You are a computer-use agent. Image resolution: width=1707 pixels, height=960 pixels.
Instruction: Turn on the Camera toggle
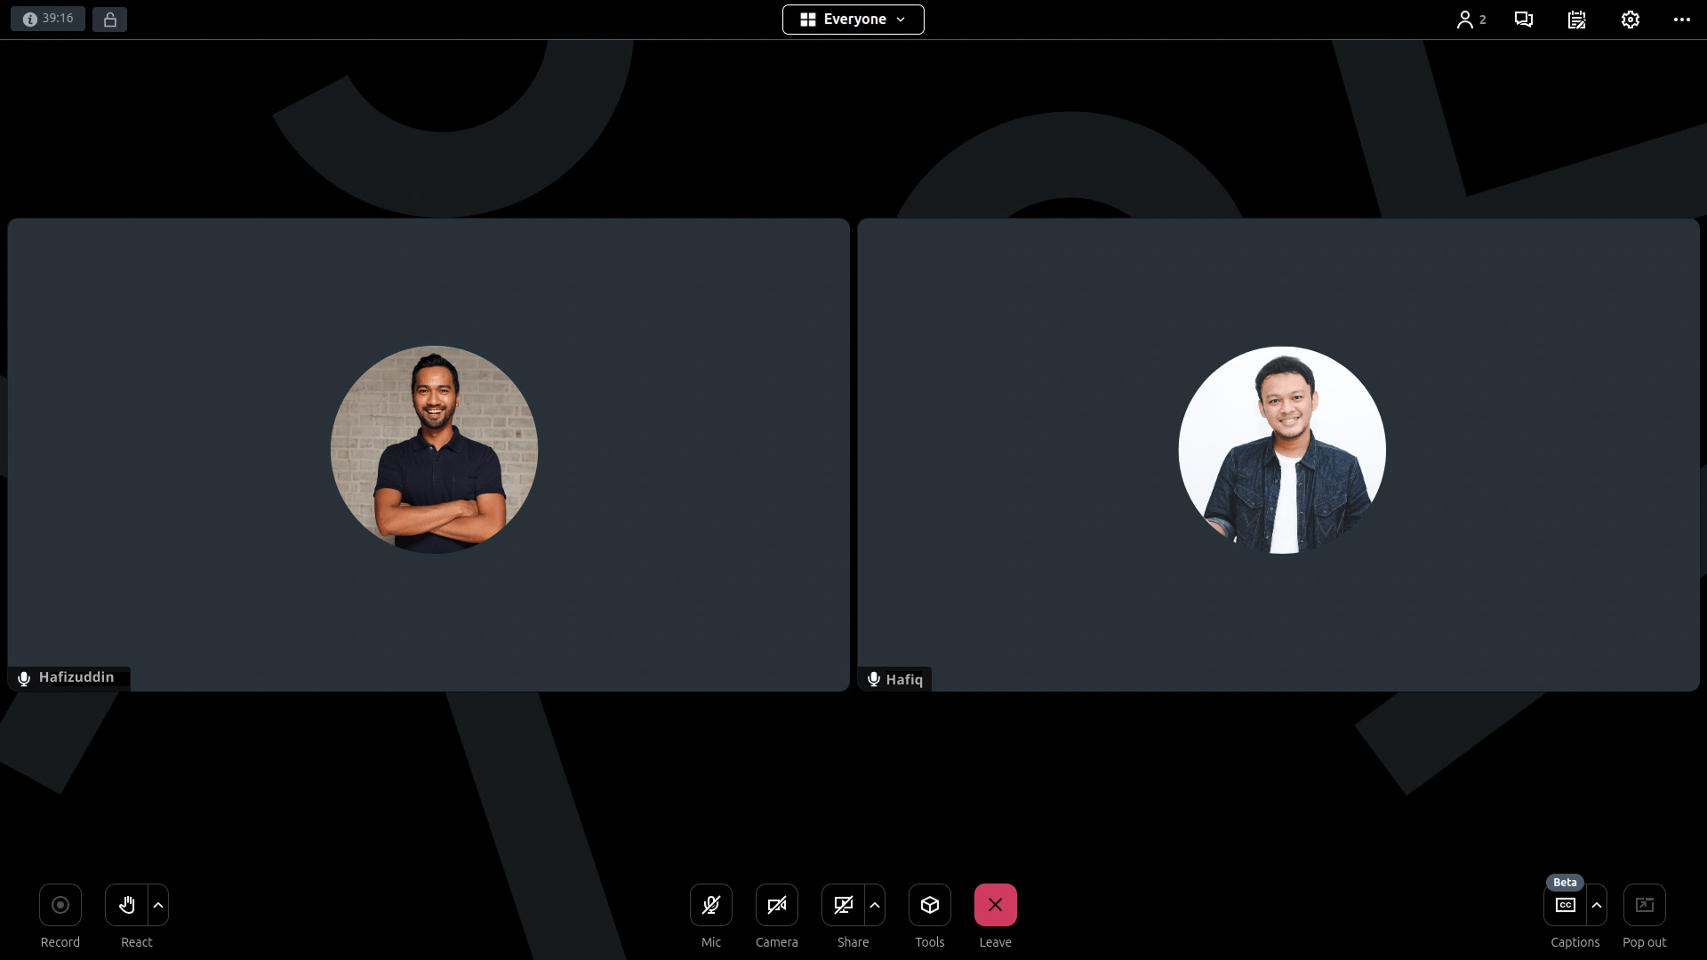[777, 905]
